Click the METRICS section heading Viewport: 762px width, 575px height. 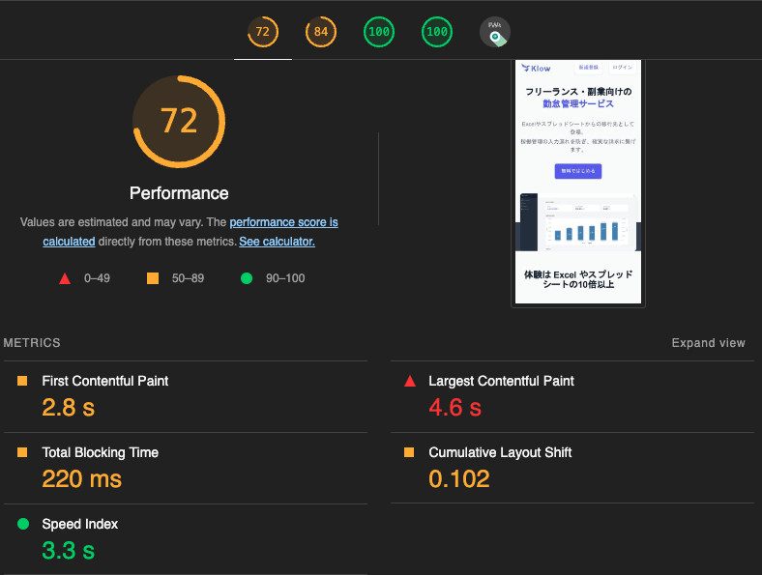pos(32,343)
